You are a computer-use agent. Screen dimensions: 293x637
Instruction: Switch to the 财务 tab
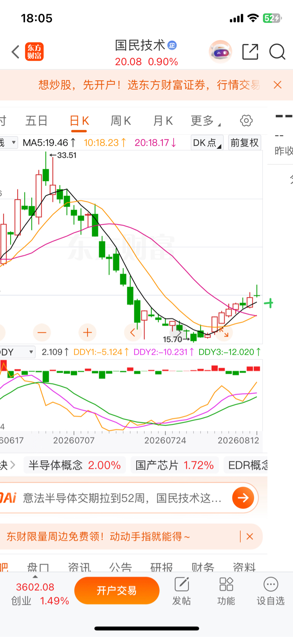[x=203, y=567]
